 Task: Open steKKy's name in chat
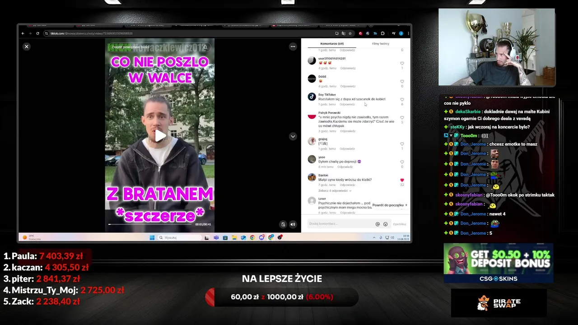tap(457, 127)
